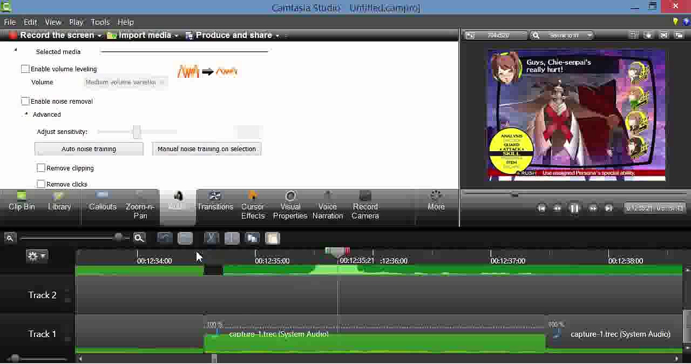Viewport: 691px width, 364px height.
Task: Select Cursor Effects tool
Action: (x=253, y=206)
